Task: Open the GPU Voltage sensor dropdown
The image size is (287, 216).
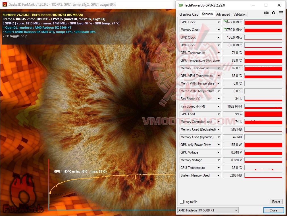Action: 219,152
